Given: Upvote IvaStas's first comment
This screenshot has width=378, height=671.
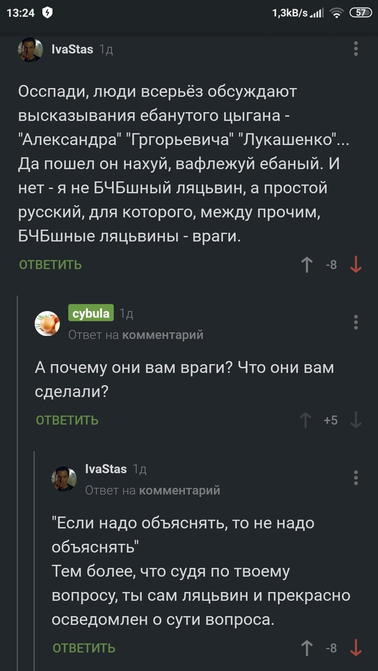Looking at the screenshot, I should pos(306,265).
